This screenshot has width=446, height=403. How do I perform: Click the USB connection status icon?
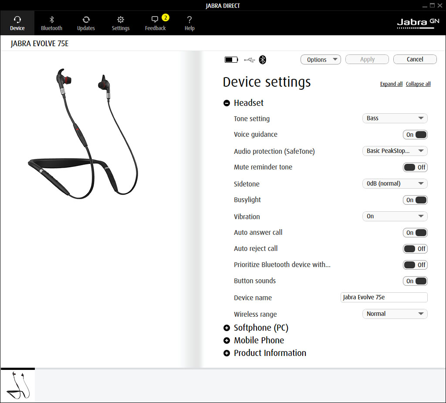click(x=249, y=60)
